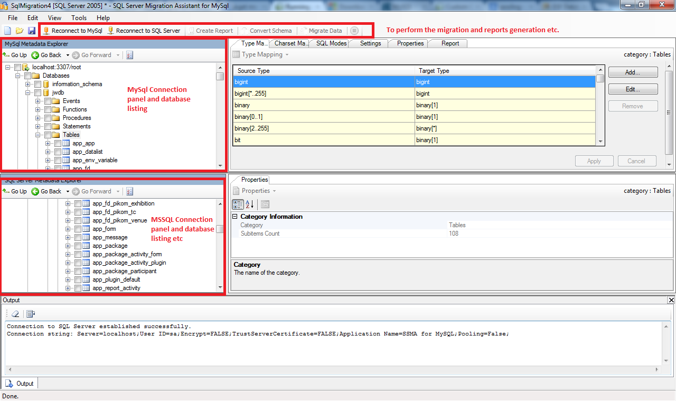Click Reconnect to MySql toolbar button
The image size is (676, 401).
pyautogui.click(x=73, y=31)
